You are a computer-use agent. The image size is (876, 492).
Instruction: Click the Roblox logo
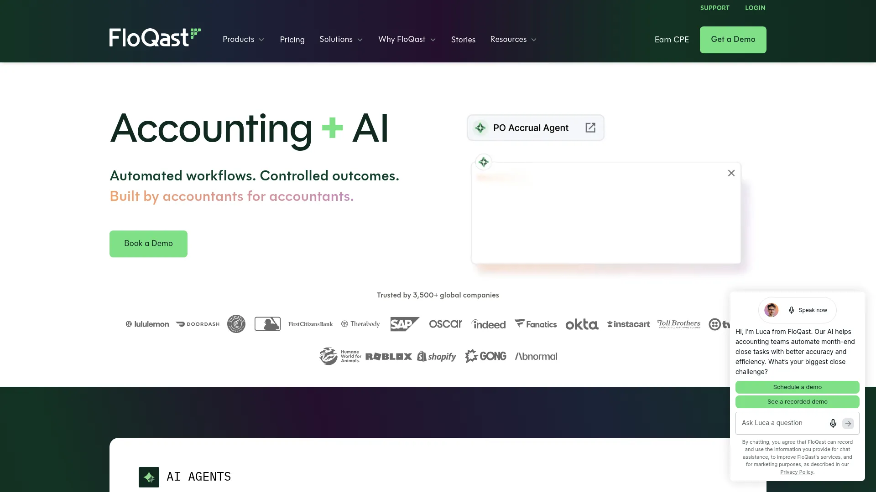[389, 356]
